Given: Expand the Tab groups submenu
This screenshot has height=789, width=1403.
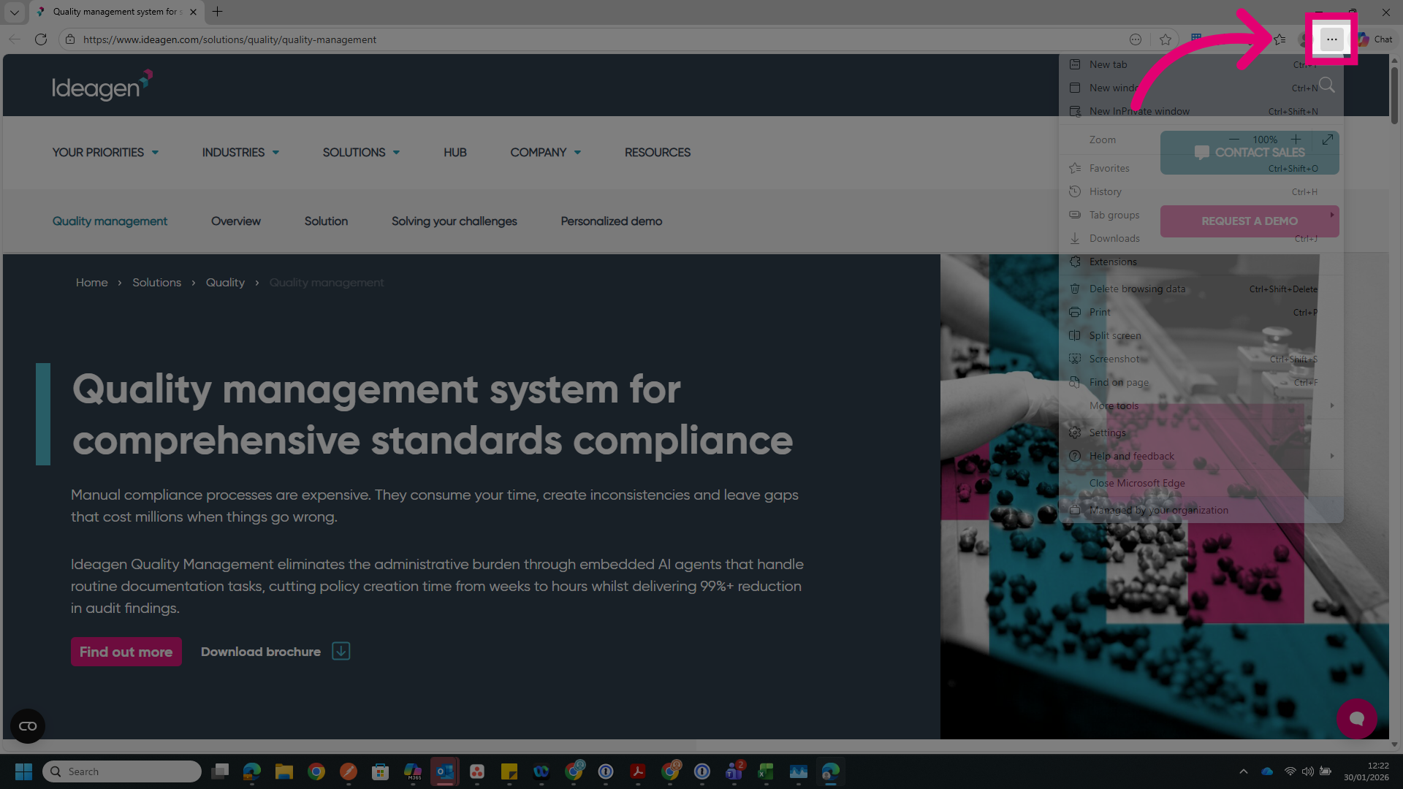Looking at the screenshot, I should click(x=1201, y=215).
